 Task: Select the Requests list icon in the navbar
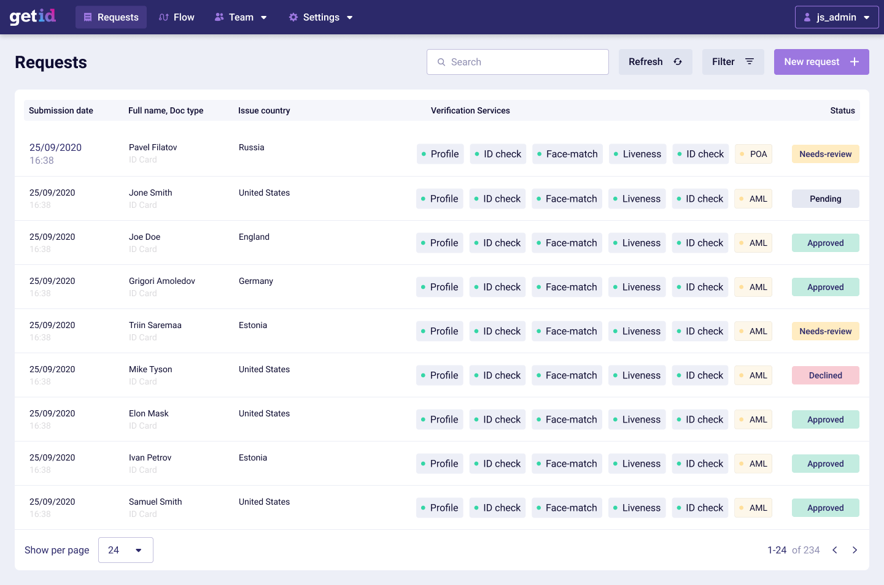(88, 17)
